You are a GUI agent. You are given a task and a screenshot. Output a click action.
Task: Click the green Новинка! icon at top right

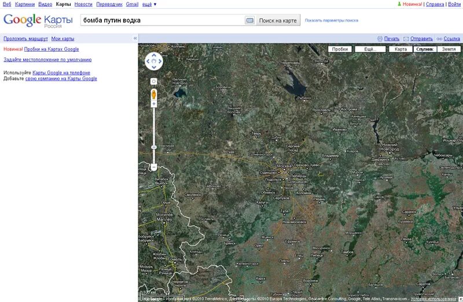[x=399, y=4]
